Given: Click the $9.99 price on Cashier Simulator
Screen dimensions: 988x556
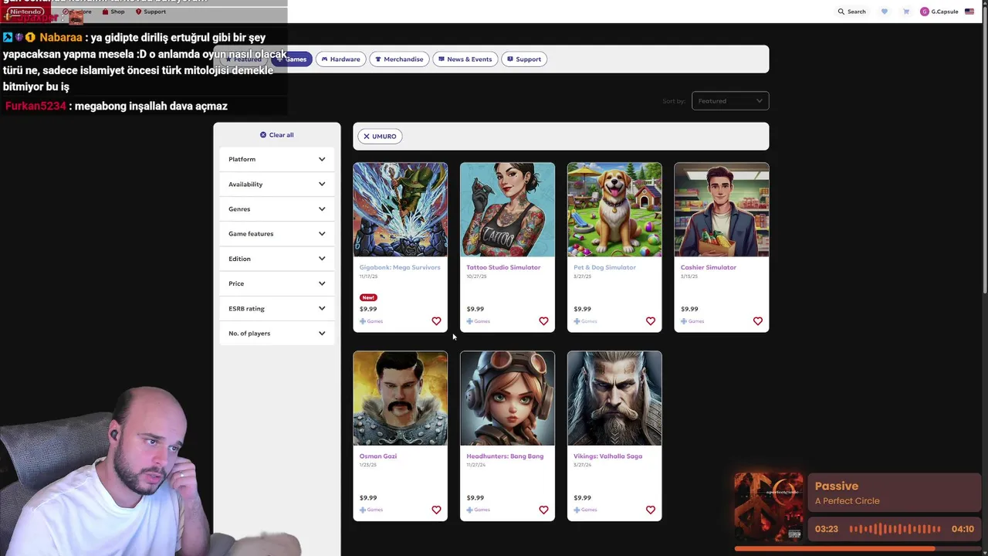Looking at the screenshot, I should (x=689, y=309).
